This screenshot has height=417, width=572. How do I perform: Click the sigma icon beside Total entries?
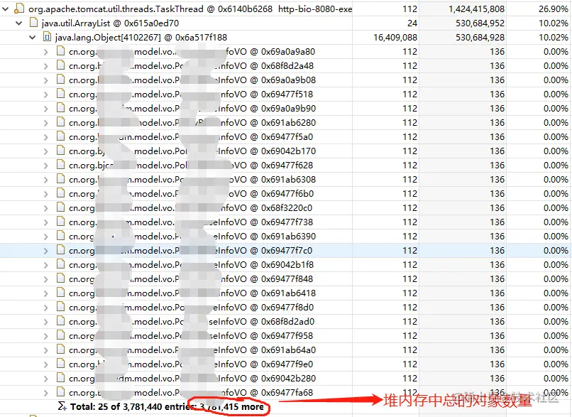pos(62,406)
